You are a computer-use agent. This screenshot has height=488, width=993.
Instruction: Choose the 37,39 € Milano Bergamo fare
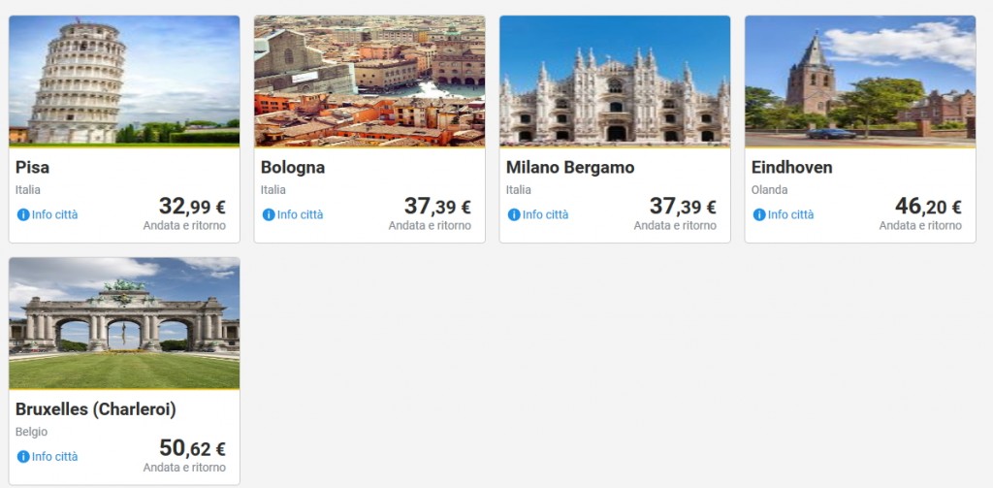pos(683,207)
